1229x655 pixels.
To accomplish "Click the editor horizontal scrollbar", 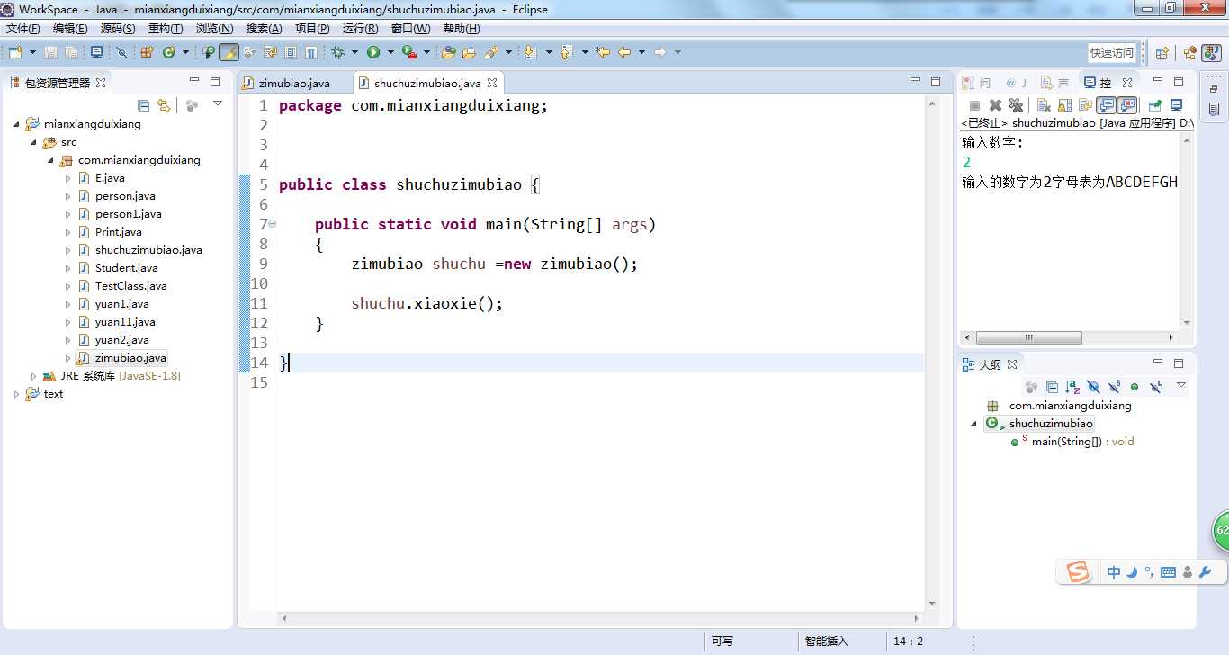I will [600, 619].
